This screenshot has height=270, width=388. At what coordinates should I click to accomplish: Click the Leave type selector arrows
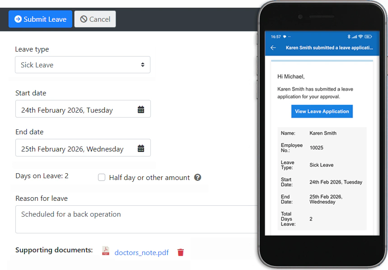coord(144,65)
